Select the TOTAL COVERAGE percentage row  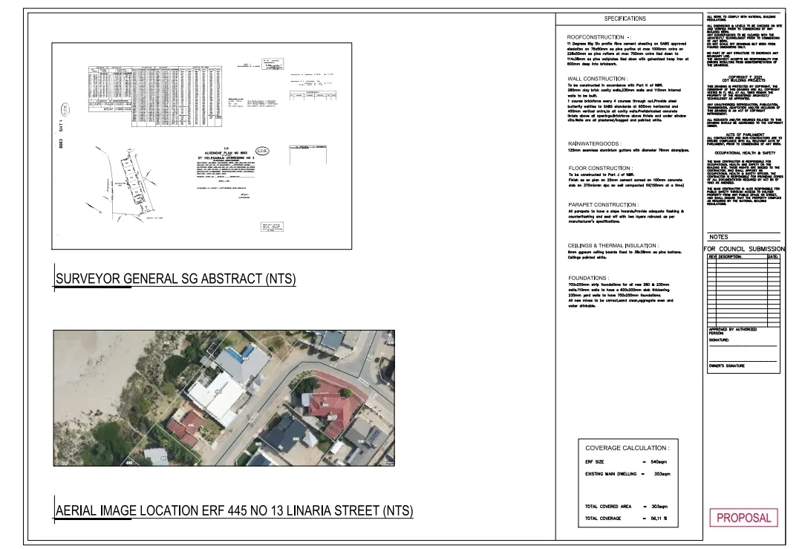(x=626, y=519)
